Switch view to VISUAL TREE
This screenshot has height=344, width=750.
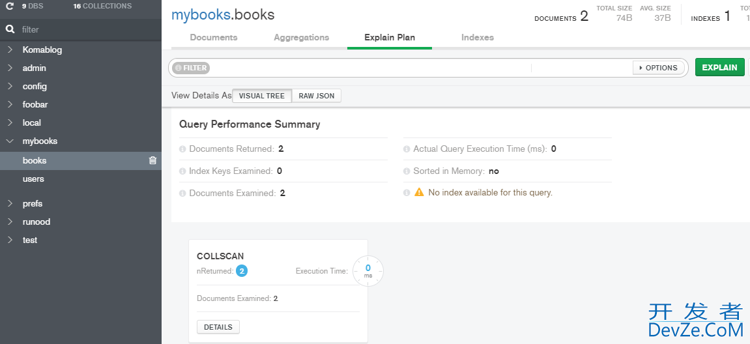point(262,96)
